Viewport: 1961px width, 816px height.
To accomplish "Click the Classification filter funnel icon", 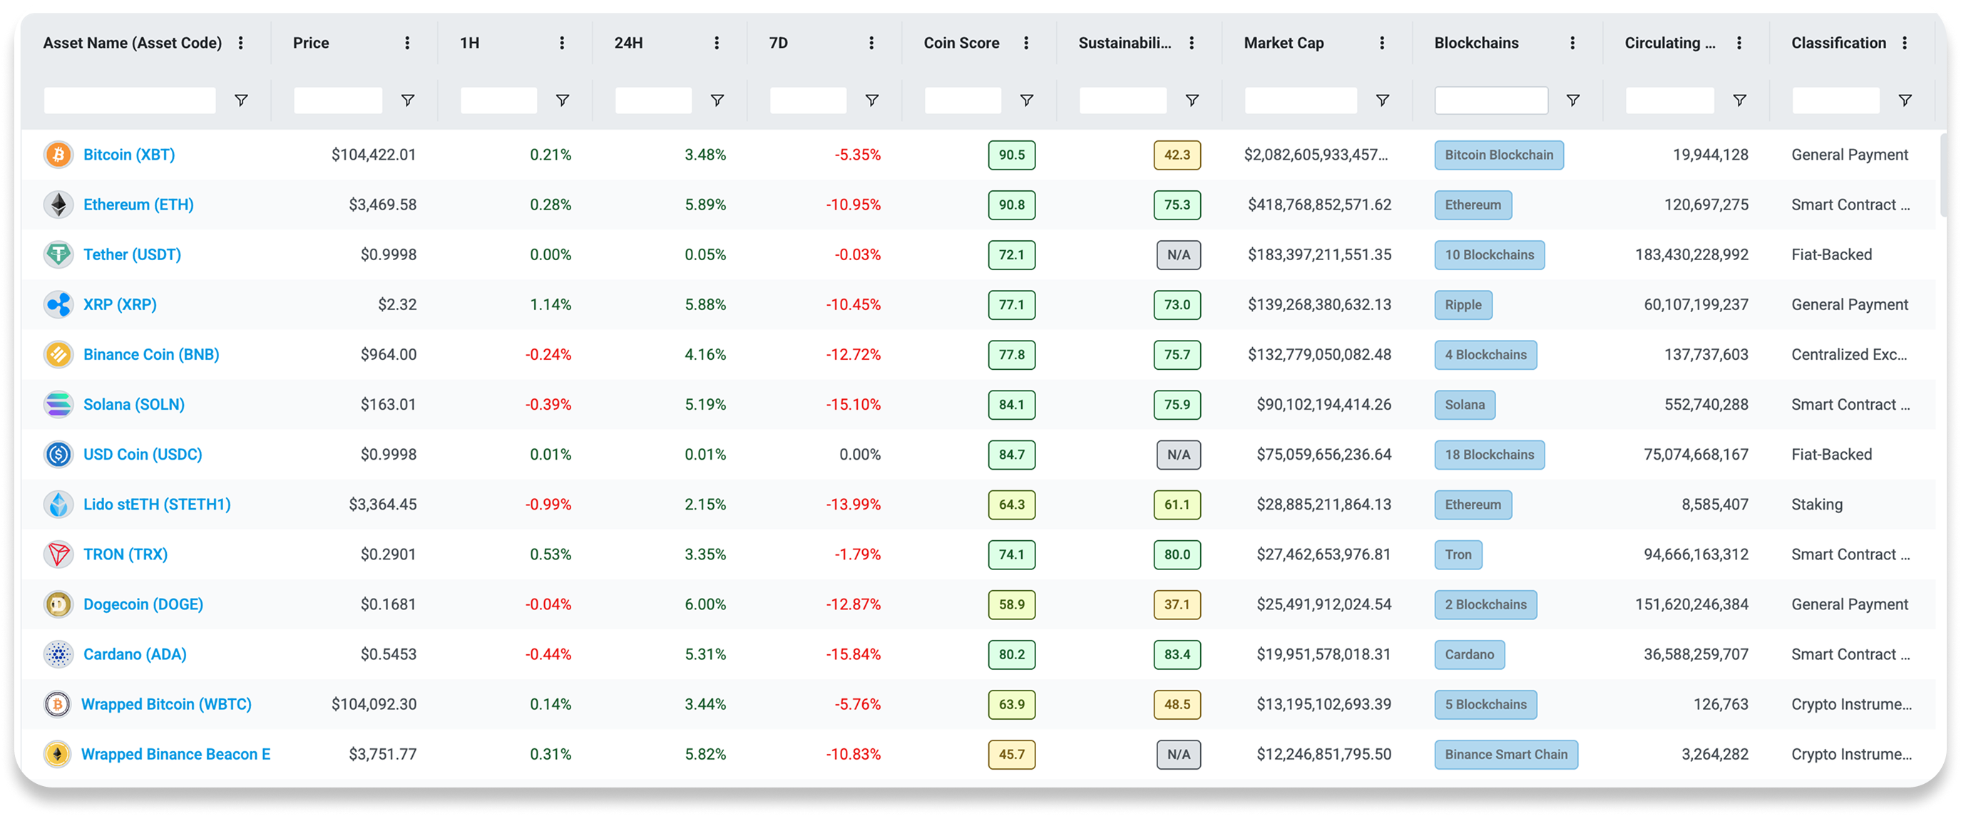I will click(1905, 100).
